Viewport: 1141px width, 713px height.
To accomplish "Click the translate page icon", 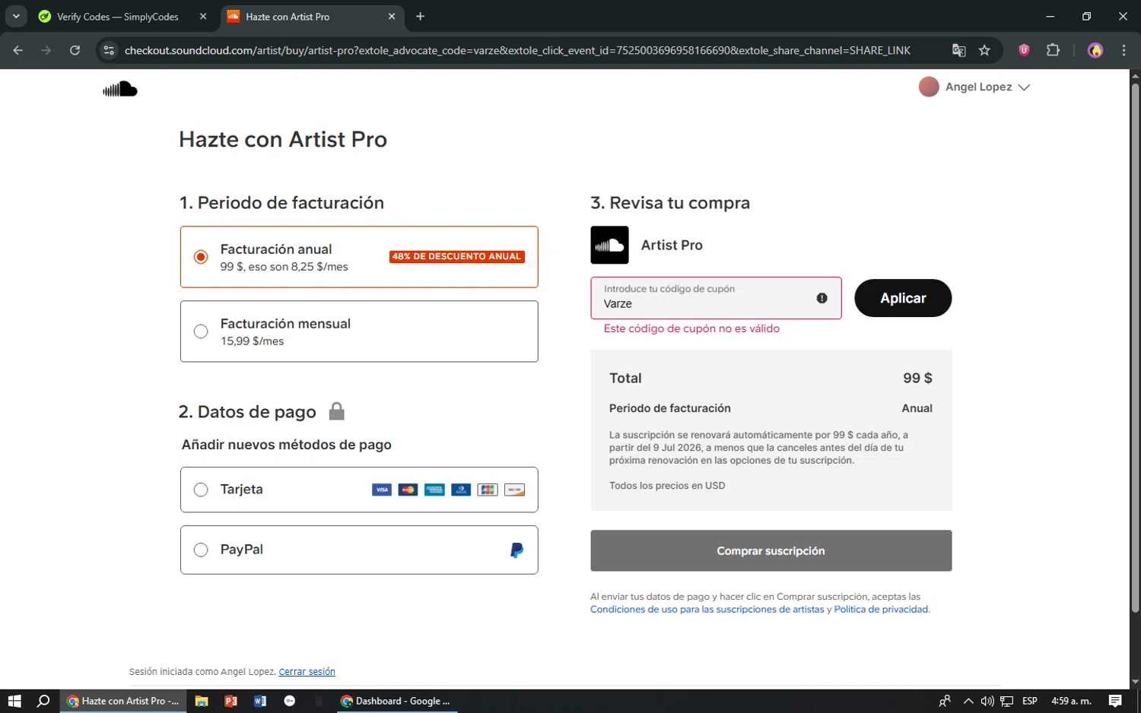I will click(958, 50).
